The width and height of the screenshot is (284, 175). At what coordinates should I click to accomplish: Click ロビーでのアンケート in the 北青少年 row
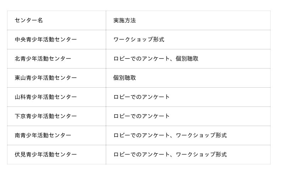[x=142, y=59]
